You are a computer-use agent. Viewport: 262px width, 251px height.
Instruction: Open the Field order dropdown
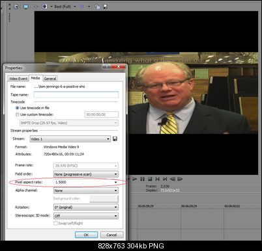point(86,174)
